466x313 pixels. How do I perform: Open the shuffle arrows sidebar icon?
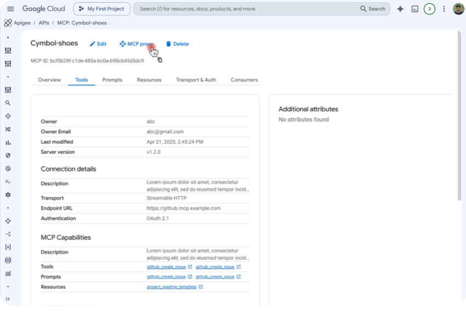coord(8,129)
